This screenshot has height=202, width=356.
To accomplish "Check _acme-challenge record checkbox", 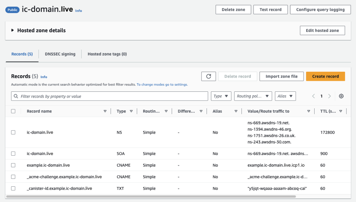I will 13,177.
